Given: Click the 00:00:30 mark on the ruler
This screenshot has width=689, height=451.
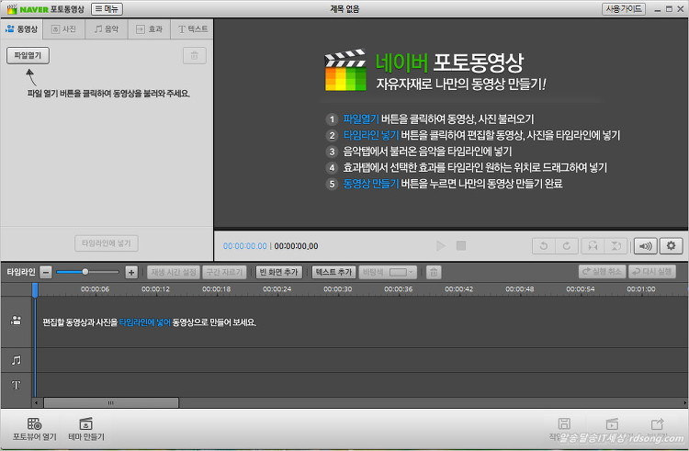Looking at the screenshot, I should [x=337, y=289].
